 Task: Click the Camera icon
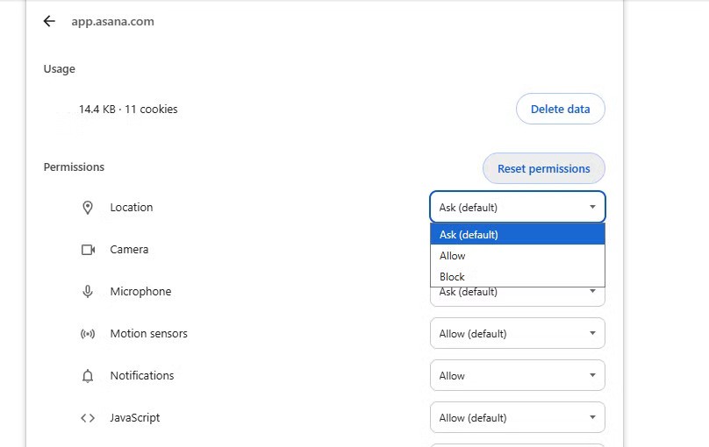88,250
